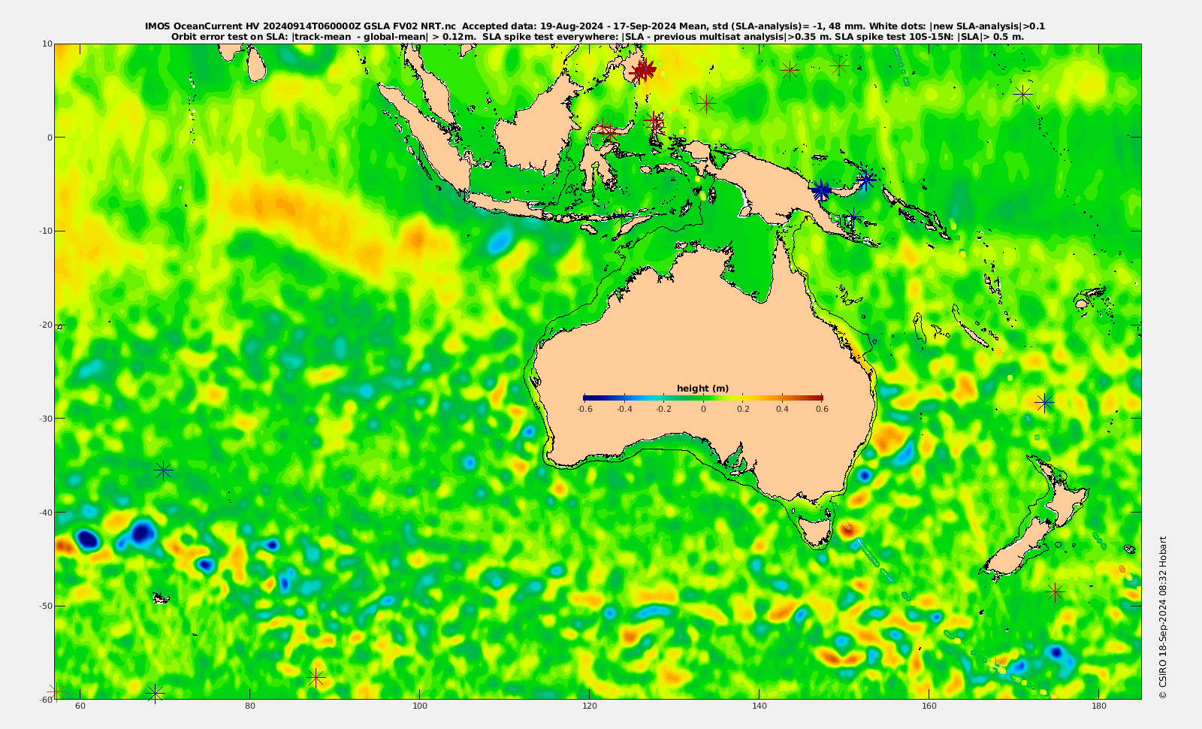Select the red star marker near 134°E, 4°N
Screen dimensions: 1202x729
[x=706, y=103]
